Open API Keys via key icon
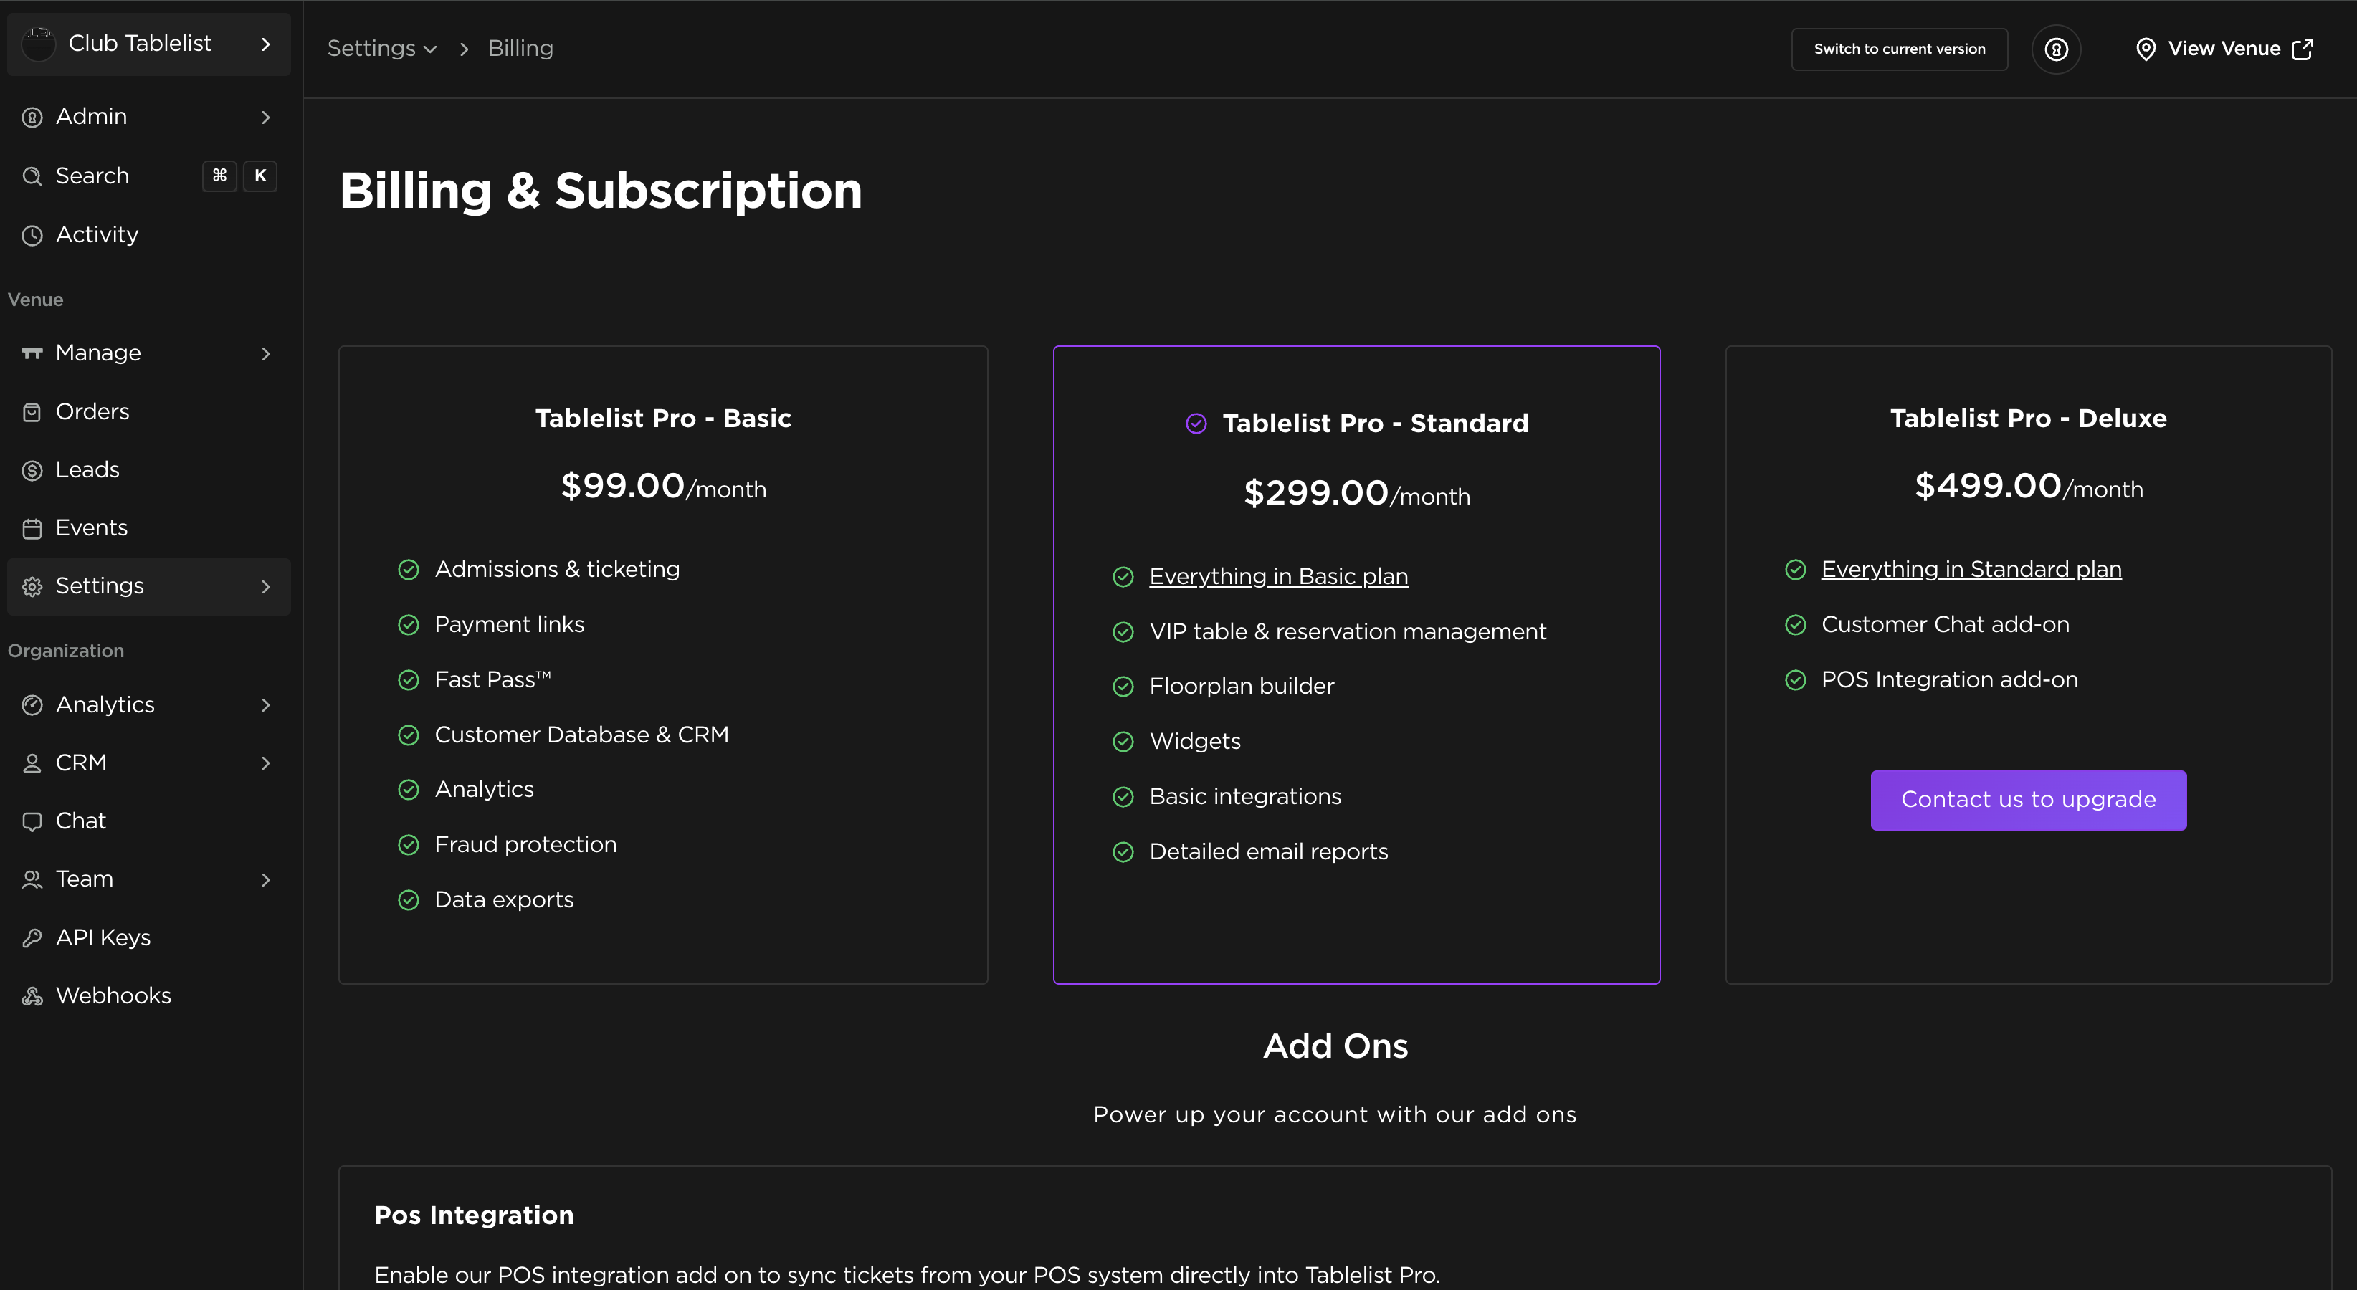 pyautogui.click(x=32, y=938)
